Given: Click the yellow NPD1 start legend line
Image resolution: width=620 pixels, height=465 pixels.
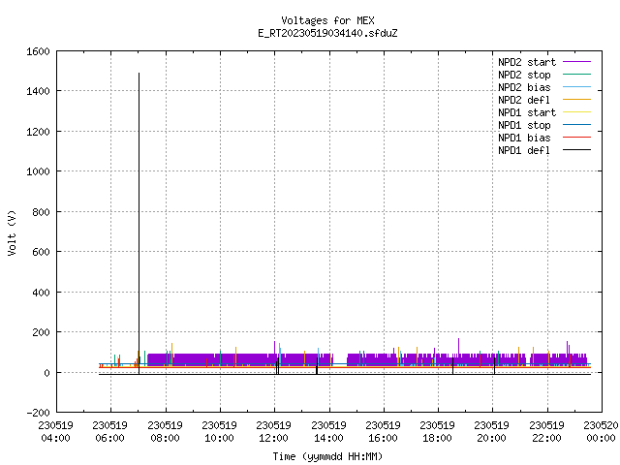Looking at the screenshot, I should (576, 112).
